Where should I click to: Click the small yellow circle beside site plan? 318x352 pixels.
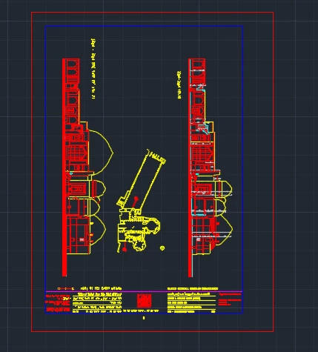[162, 248]
